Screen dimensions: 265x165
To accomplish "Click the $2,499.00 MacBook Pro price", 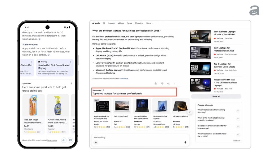I will [98, 121].
